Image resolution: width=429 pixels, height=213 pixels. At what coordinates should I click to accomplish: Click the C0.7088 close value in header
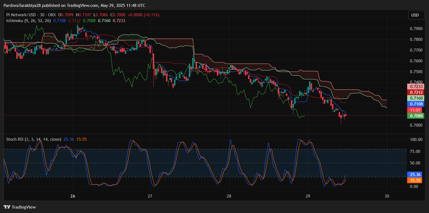tap(118, 15)
